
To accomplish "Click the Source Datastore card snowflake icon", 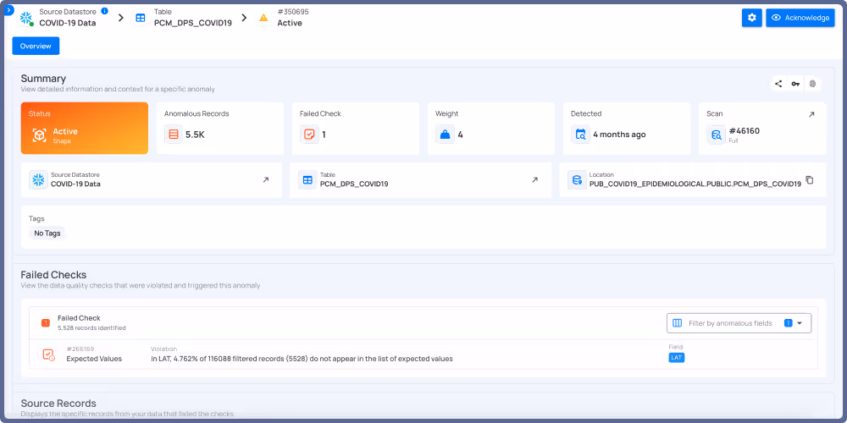I will point(38,179).
